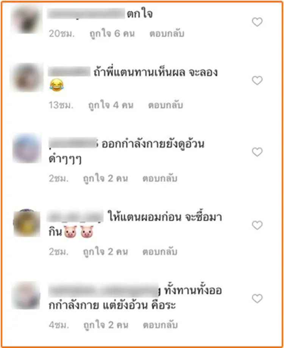Image resolution: width=284 pixels, height=348 pixels.
Task: Click ตอบกลับ under the 4ชม. comment
Action: pyautogui.click(x=160, y=325)
